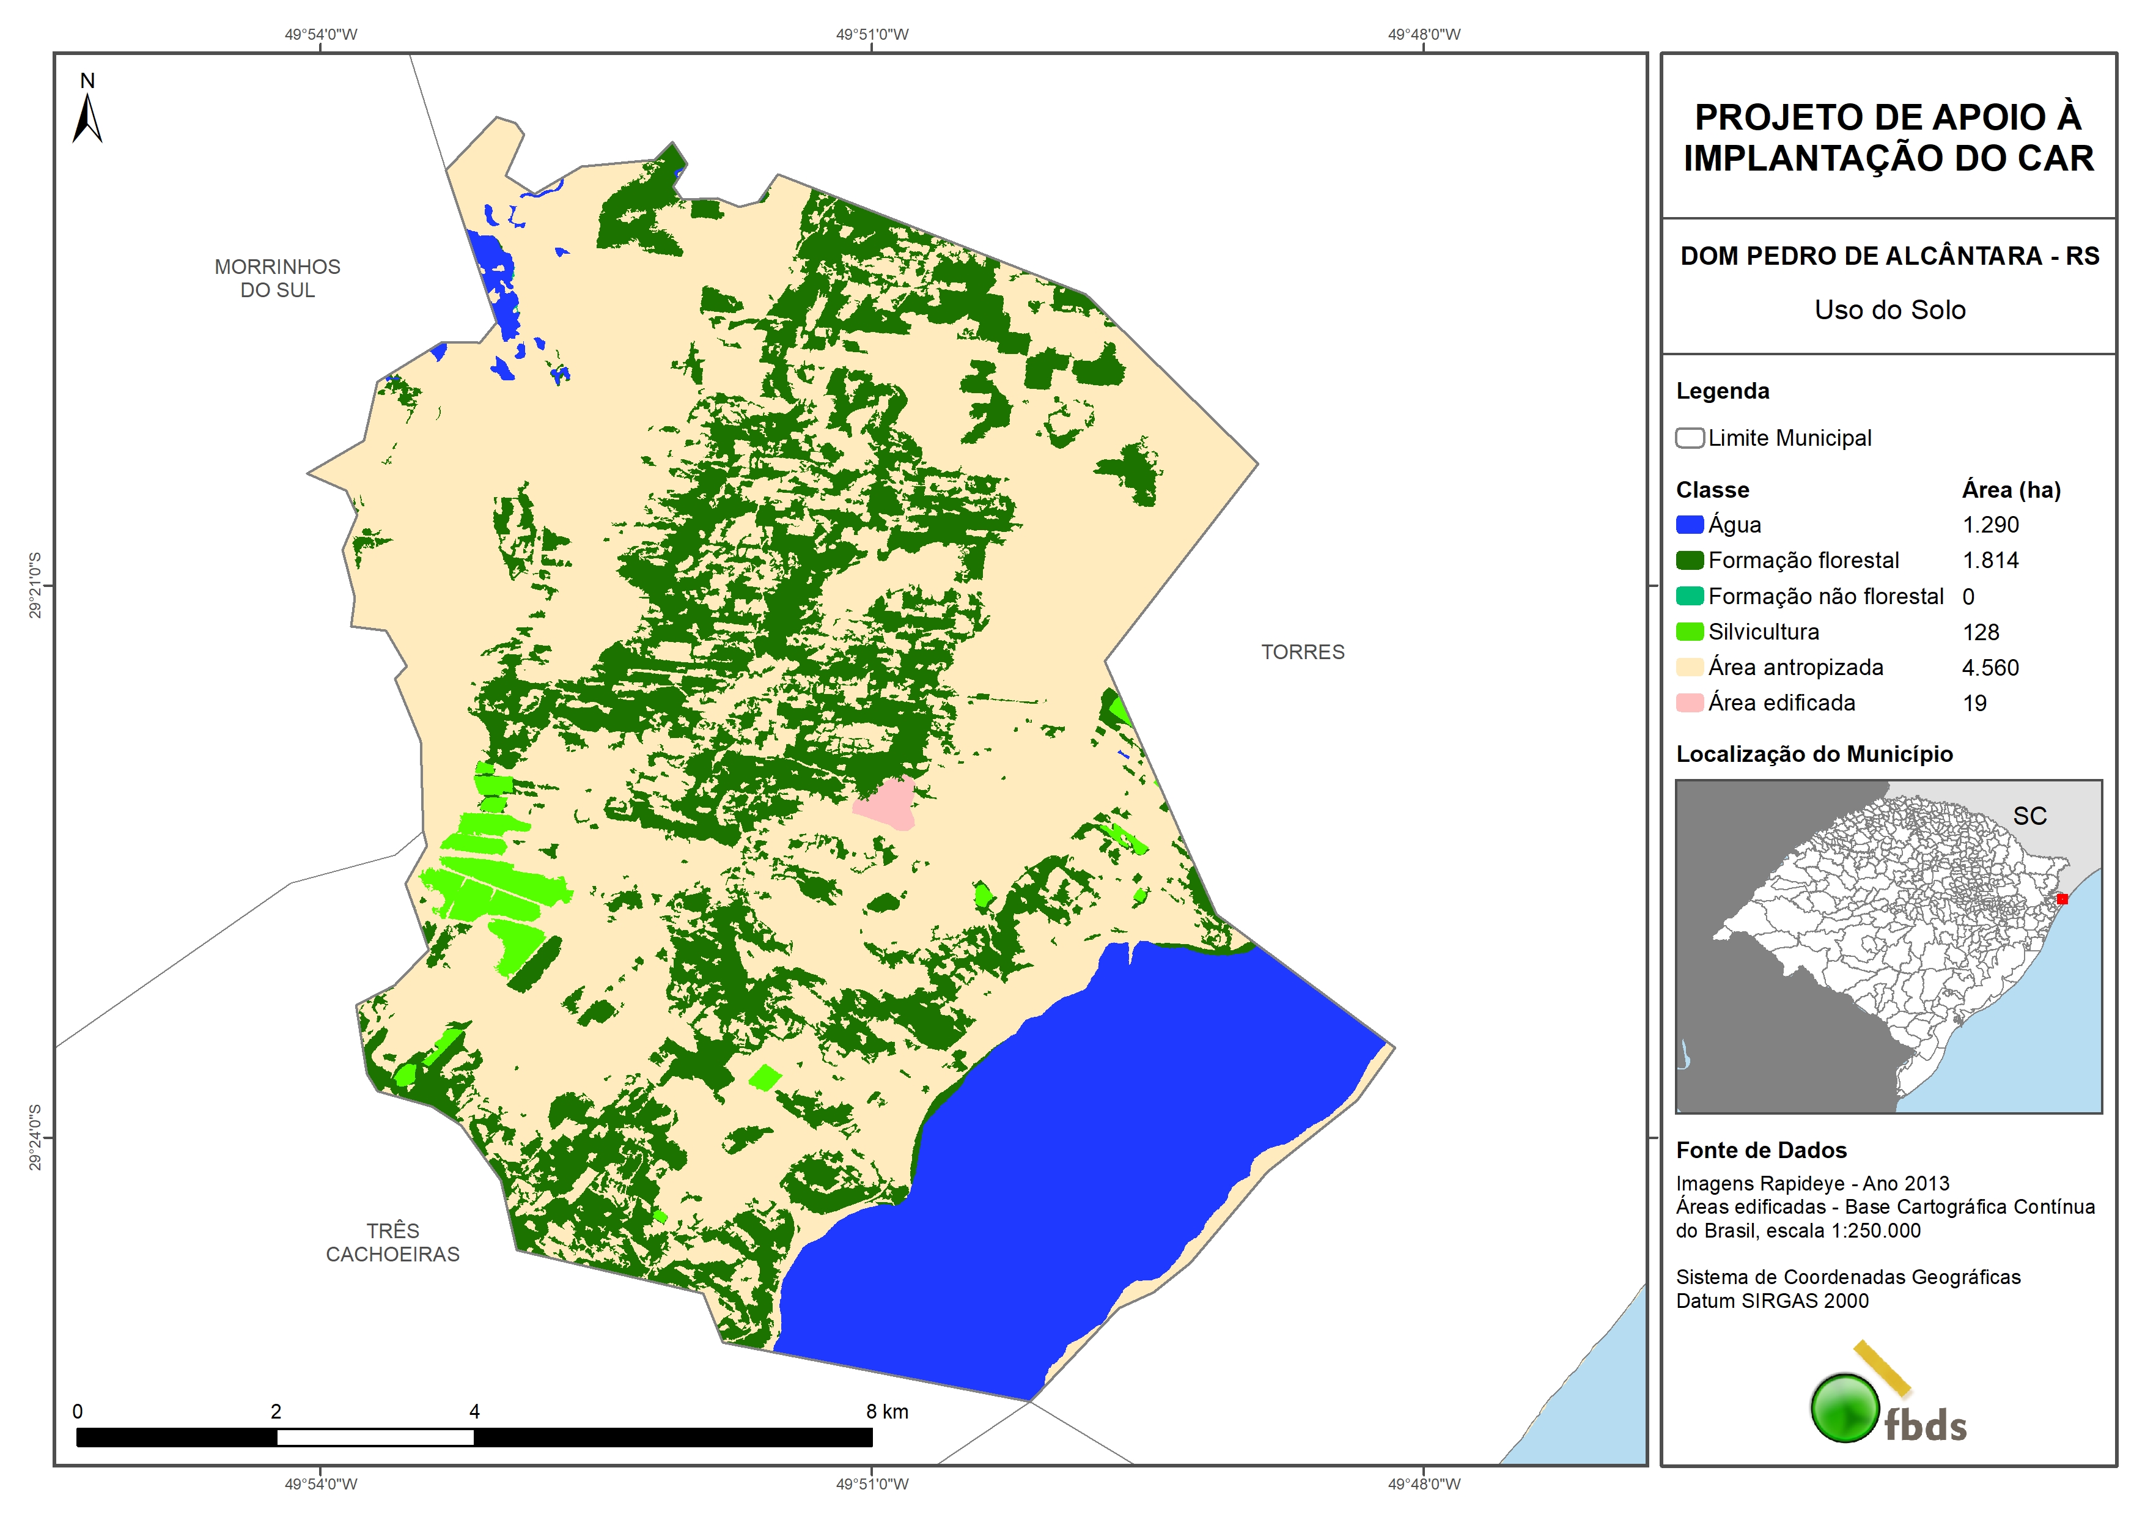Viewport: 2145px width, 1517px height.
Task: Click the red municipality marker in locator map
Action: (x=2062, y=899)
